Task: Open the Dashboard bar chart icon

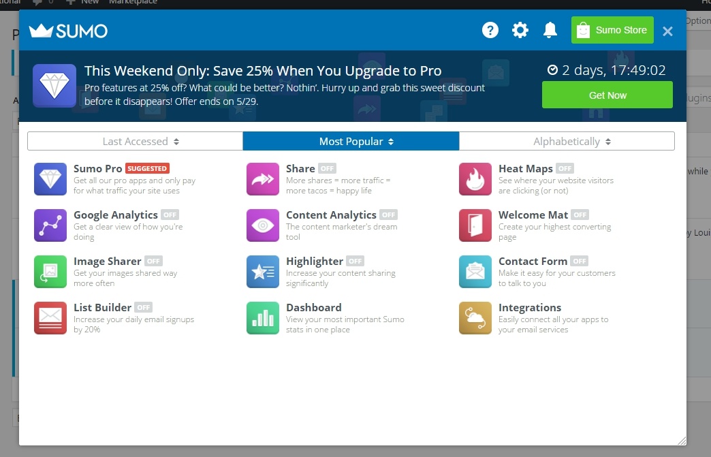Action: tap(263, 318)
